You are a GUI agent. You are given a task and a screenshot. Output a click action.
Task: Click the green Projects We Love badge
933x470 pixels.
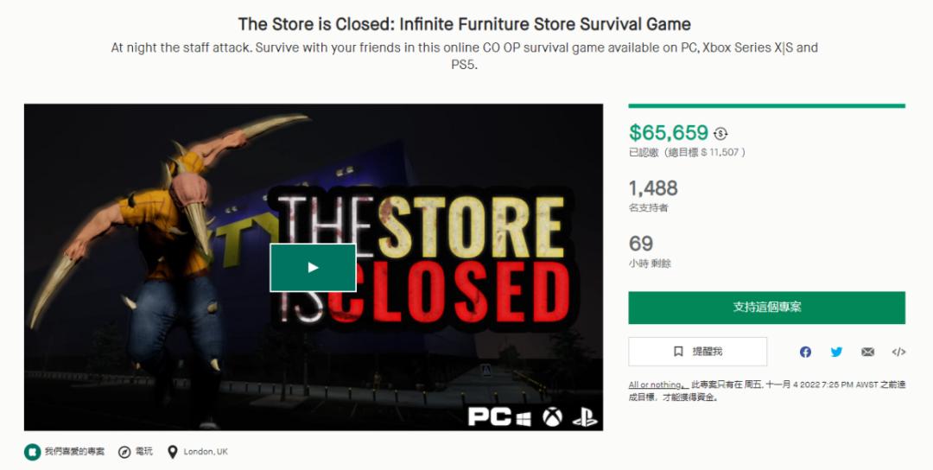click(x=32, y=452)
